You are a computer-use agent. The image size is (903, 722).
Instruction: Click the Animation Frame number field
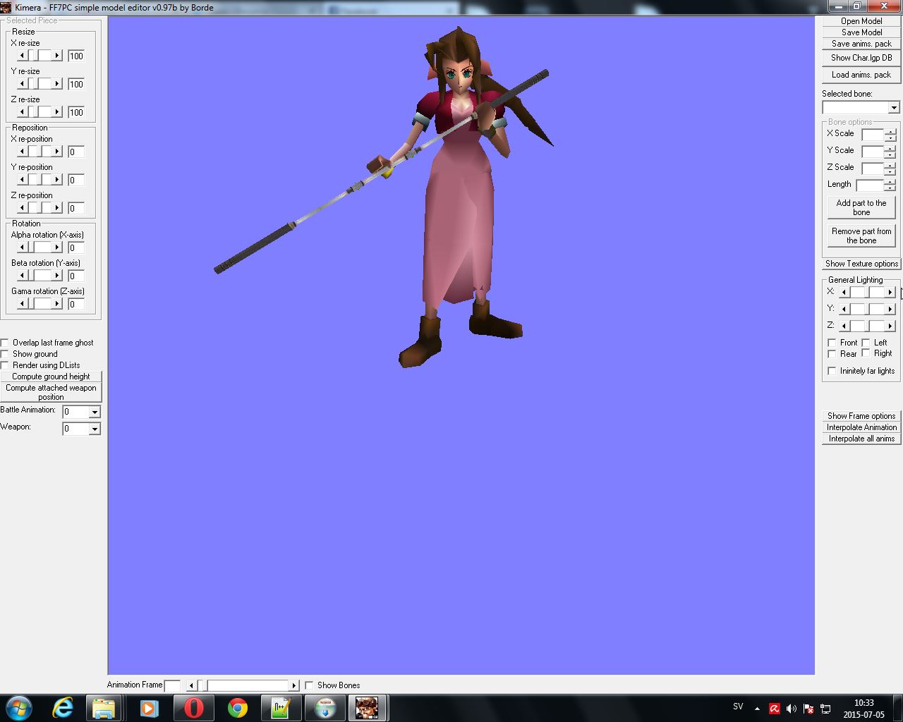coord(172,685)
